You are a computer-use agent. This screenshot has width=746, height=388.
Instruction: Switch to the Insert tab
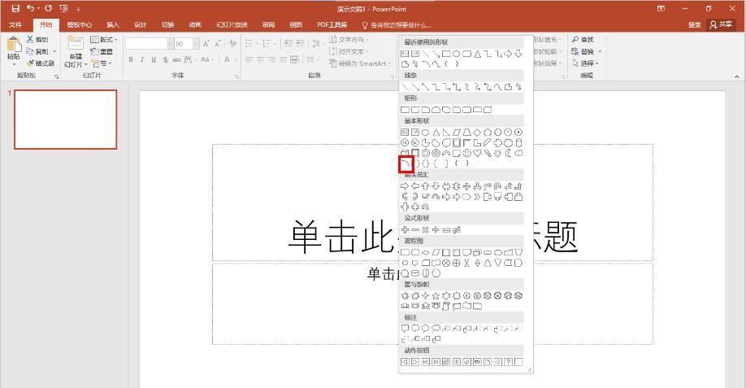click(x=113, y=24)
